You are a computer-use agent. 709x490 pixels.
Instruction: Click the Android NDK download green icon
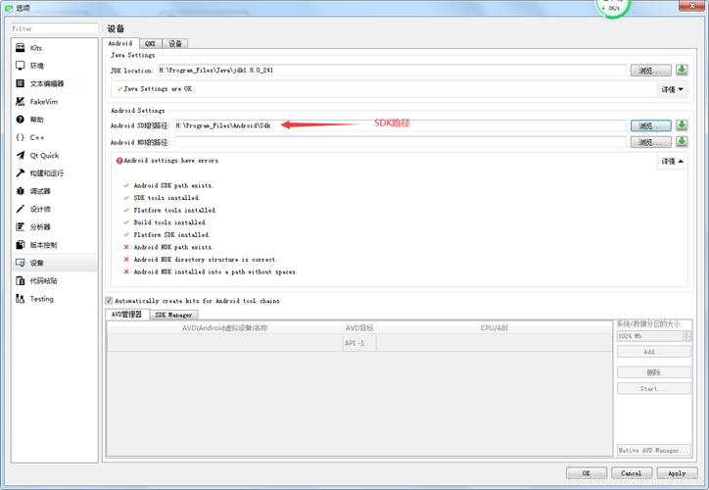click(x=682, y=142)
